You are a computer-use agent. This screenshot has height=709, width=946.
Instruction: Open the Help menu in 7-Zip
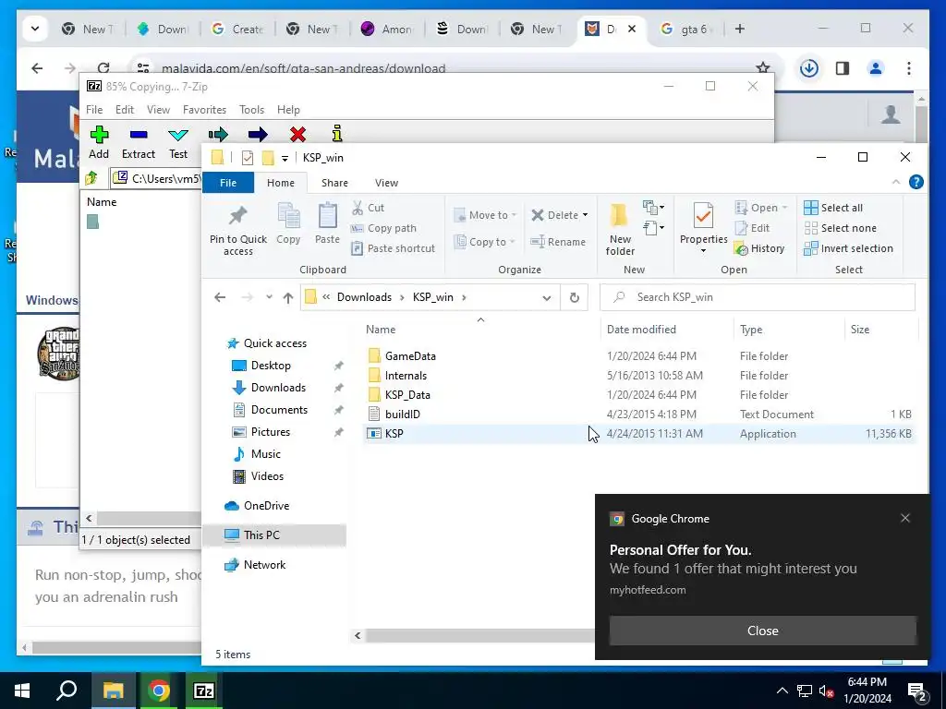[288, 110]
